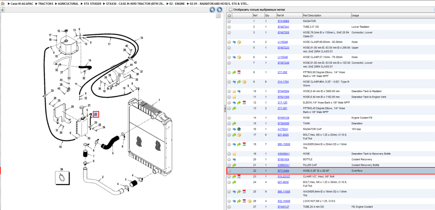
Task: Click the 'Part Description' column header
Action: point(326,16)
